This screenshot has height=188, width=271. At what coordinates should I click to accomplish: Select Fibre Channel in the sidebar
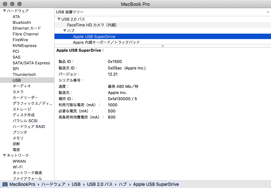[26, 34]
